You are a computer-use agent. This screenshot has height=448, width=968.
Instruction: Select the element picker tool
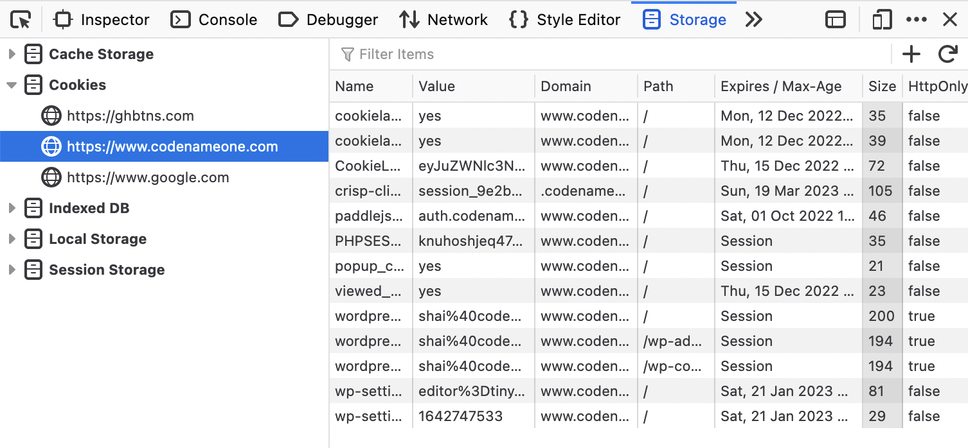(x=20, y=19)
